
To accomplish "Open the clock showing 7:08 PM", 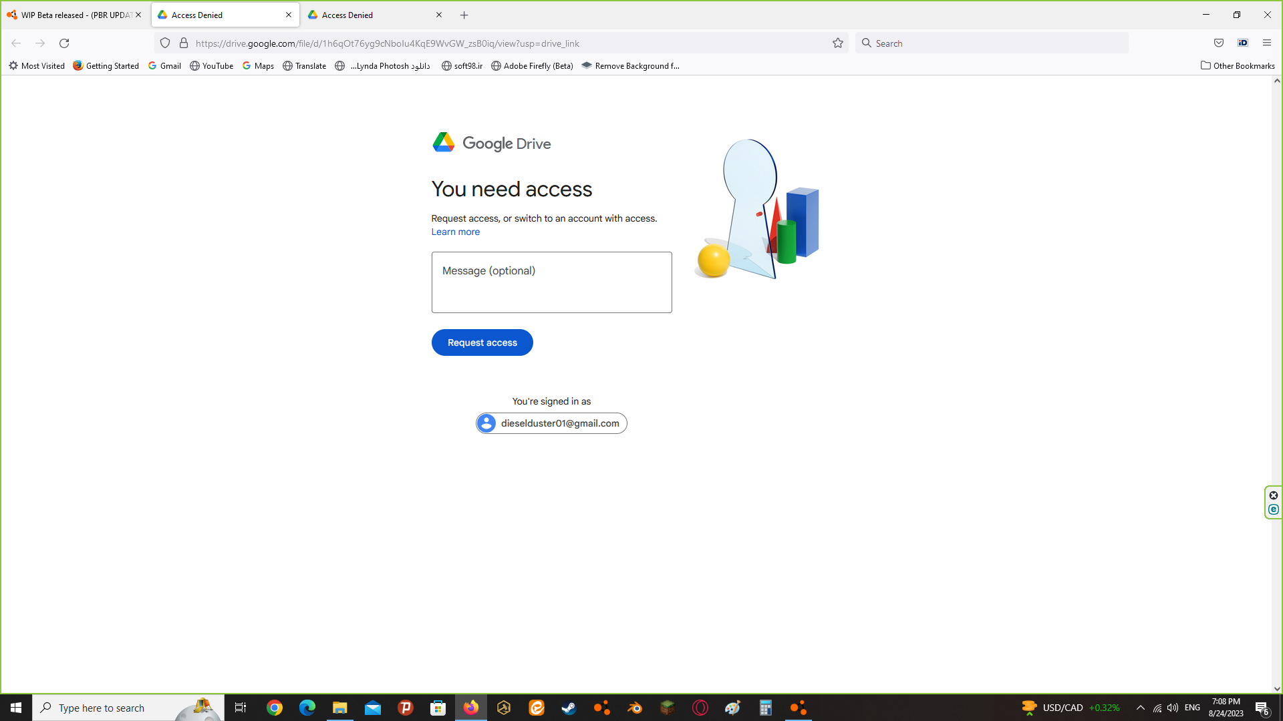I will coord(1226,708).
